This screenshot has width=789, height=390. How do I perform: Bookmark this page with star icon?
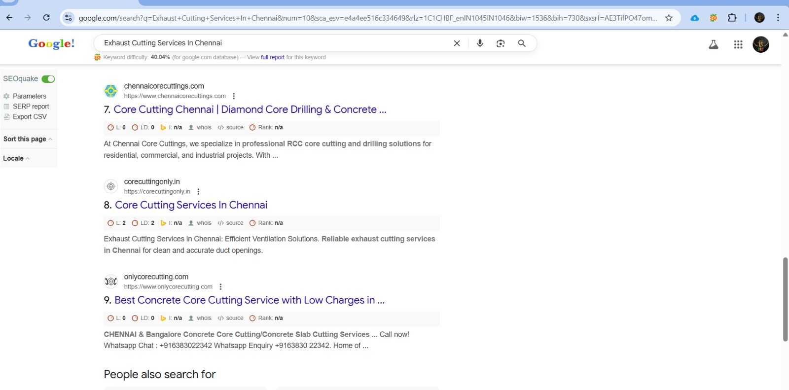coord(669,18)
